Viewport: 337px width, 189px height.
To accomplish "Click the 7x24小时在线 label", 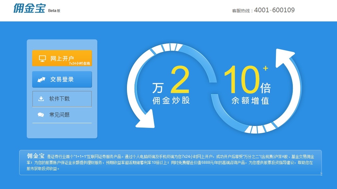I will 79,63.
